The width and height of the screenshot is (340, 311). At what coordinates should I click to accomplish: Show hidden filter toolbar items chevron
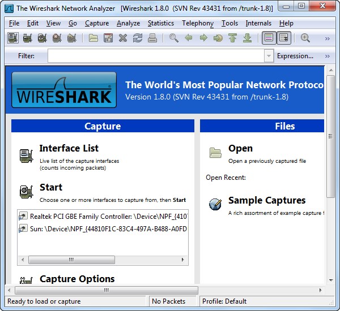(328, 57)
